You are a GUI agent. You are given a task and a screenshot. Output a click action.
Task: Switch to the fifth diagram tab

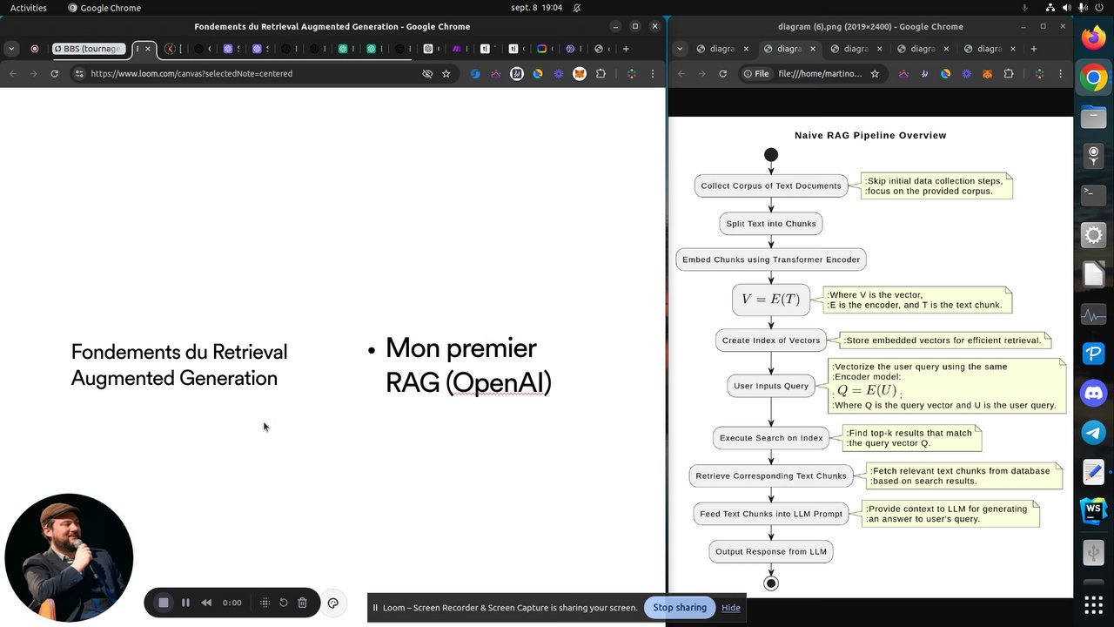pos(990,49)
